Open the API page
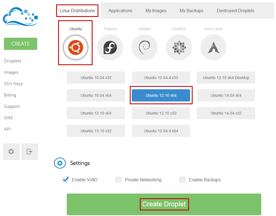This screenshot has width=276, height=216. [7, 129]
